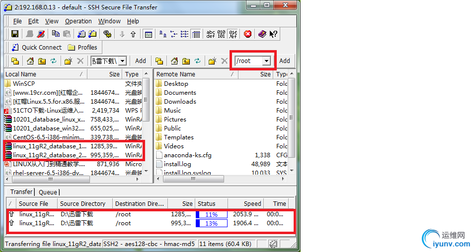Open the Help book icon
The height and width of the screenshot is (252, 473).
point(262,34)
